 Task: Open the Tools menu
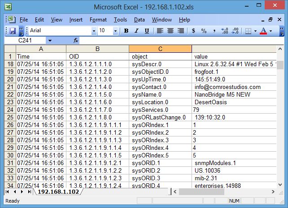point(120,20)
